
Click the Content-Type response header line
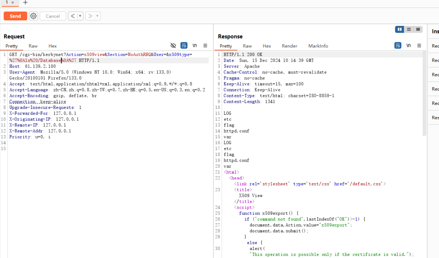279,96
